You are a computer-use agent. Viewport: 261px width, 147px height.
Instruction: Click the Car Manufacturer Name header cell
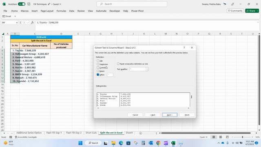(x=35, y=45)
